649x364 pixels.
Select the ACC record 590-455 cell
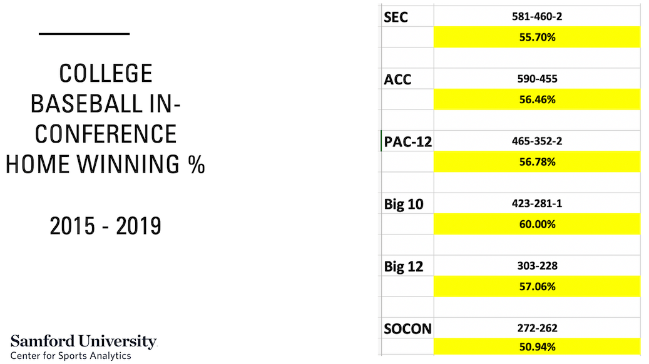pyautogui.click(x=537, y=79)
